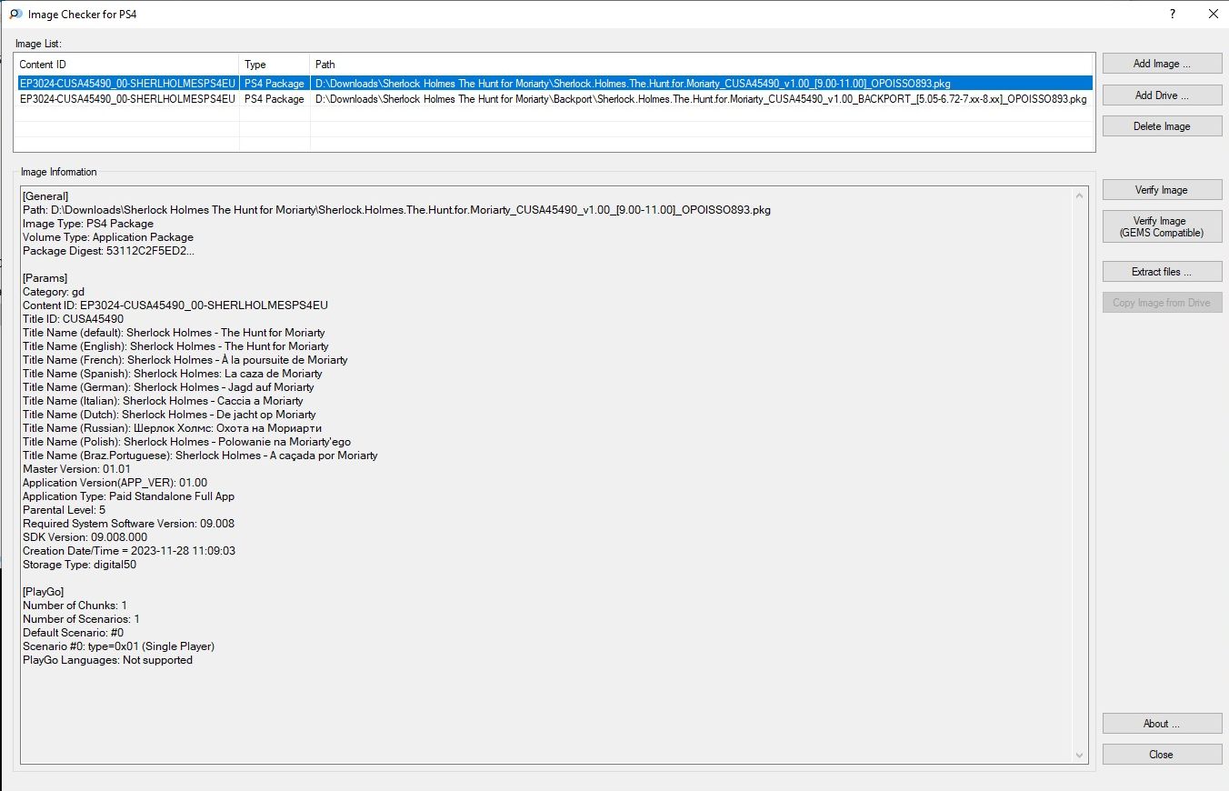Click the Title Name (German) line
The image size is (1229, 791).
(169, 387)
